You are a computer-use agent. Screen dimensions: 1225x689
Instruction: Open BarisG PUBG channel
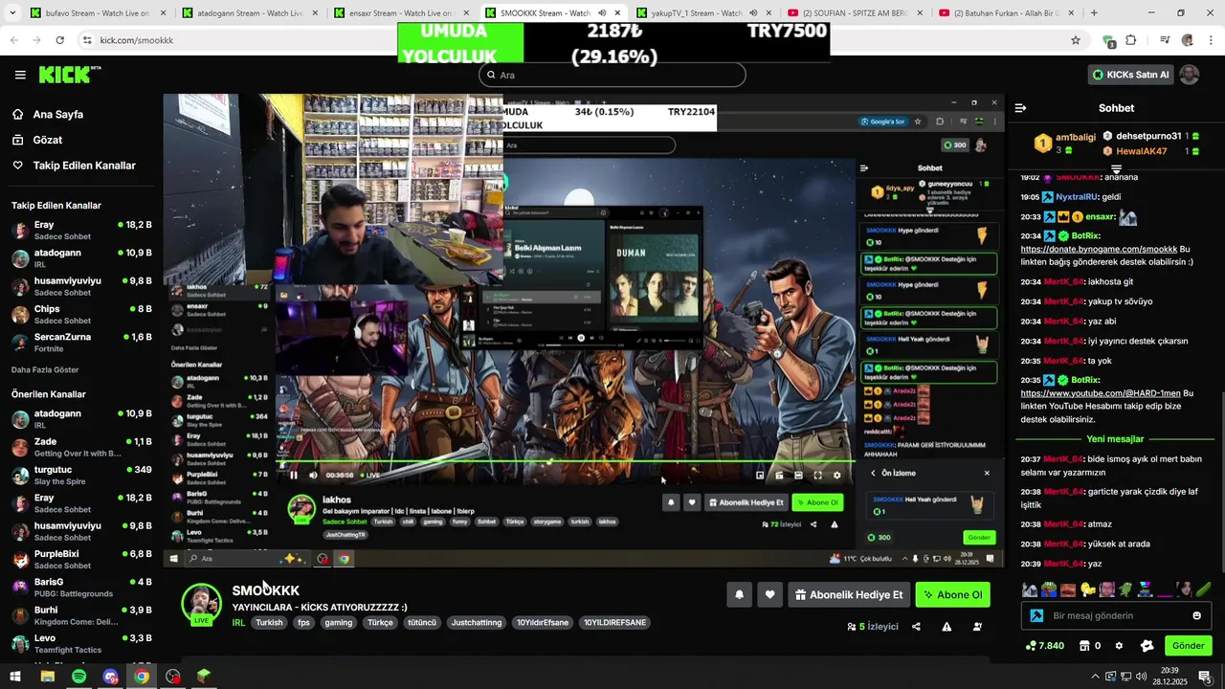tap(81, 587)
